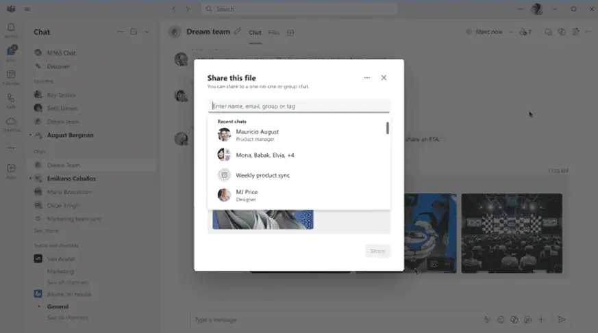The width and height of the screenshot is (598, 333).
Task: Open the Chat app in the left rail
Action: point(12,53)
